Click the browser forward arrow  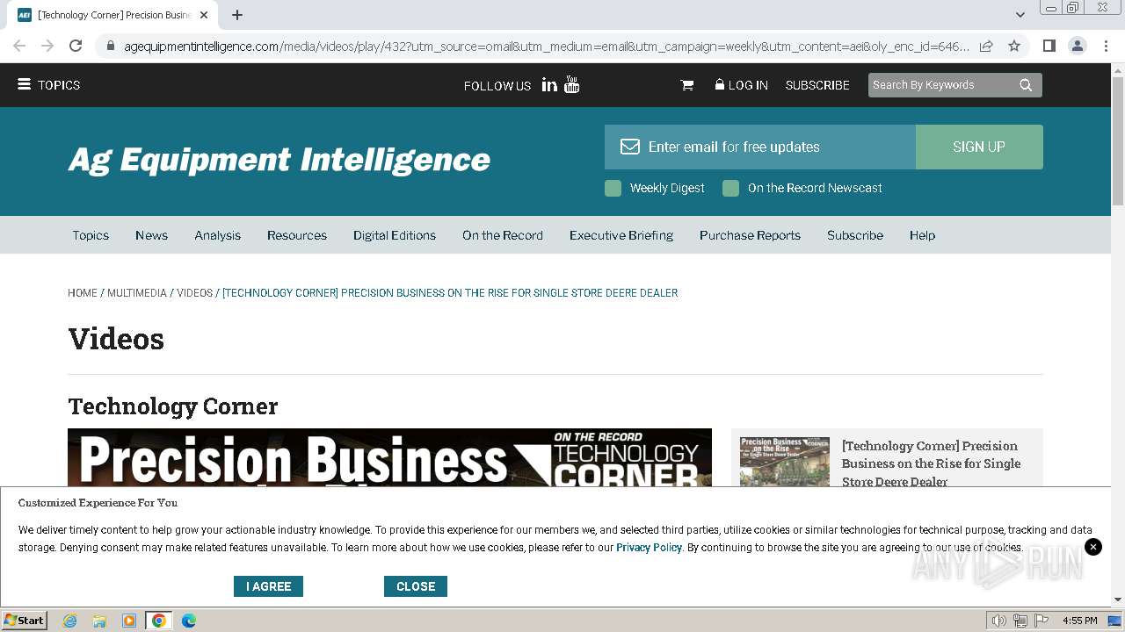[x=47, y=46]
